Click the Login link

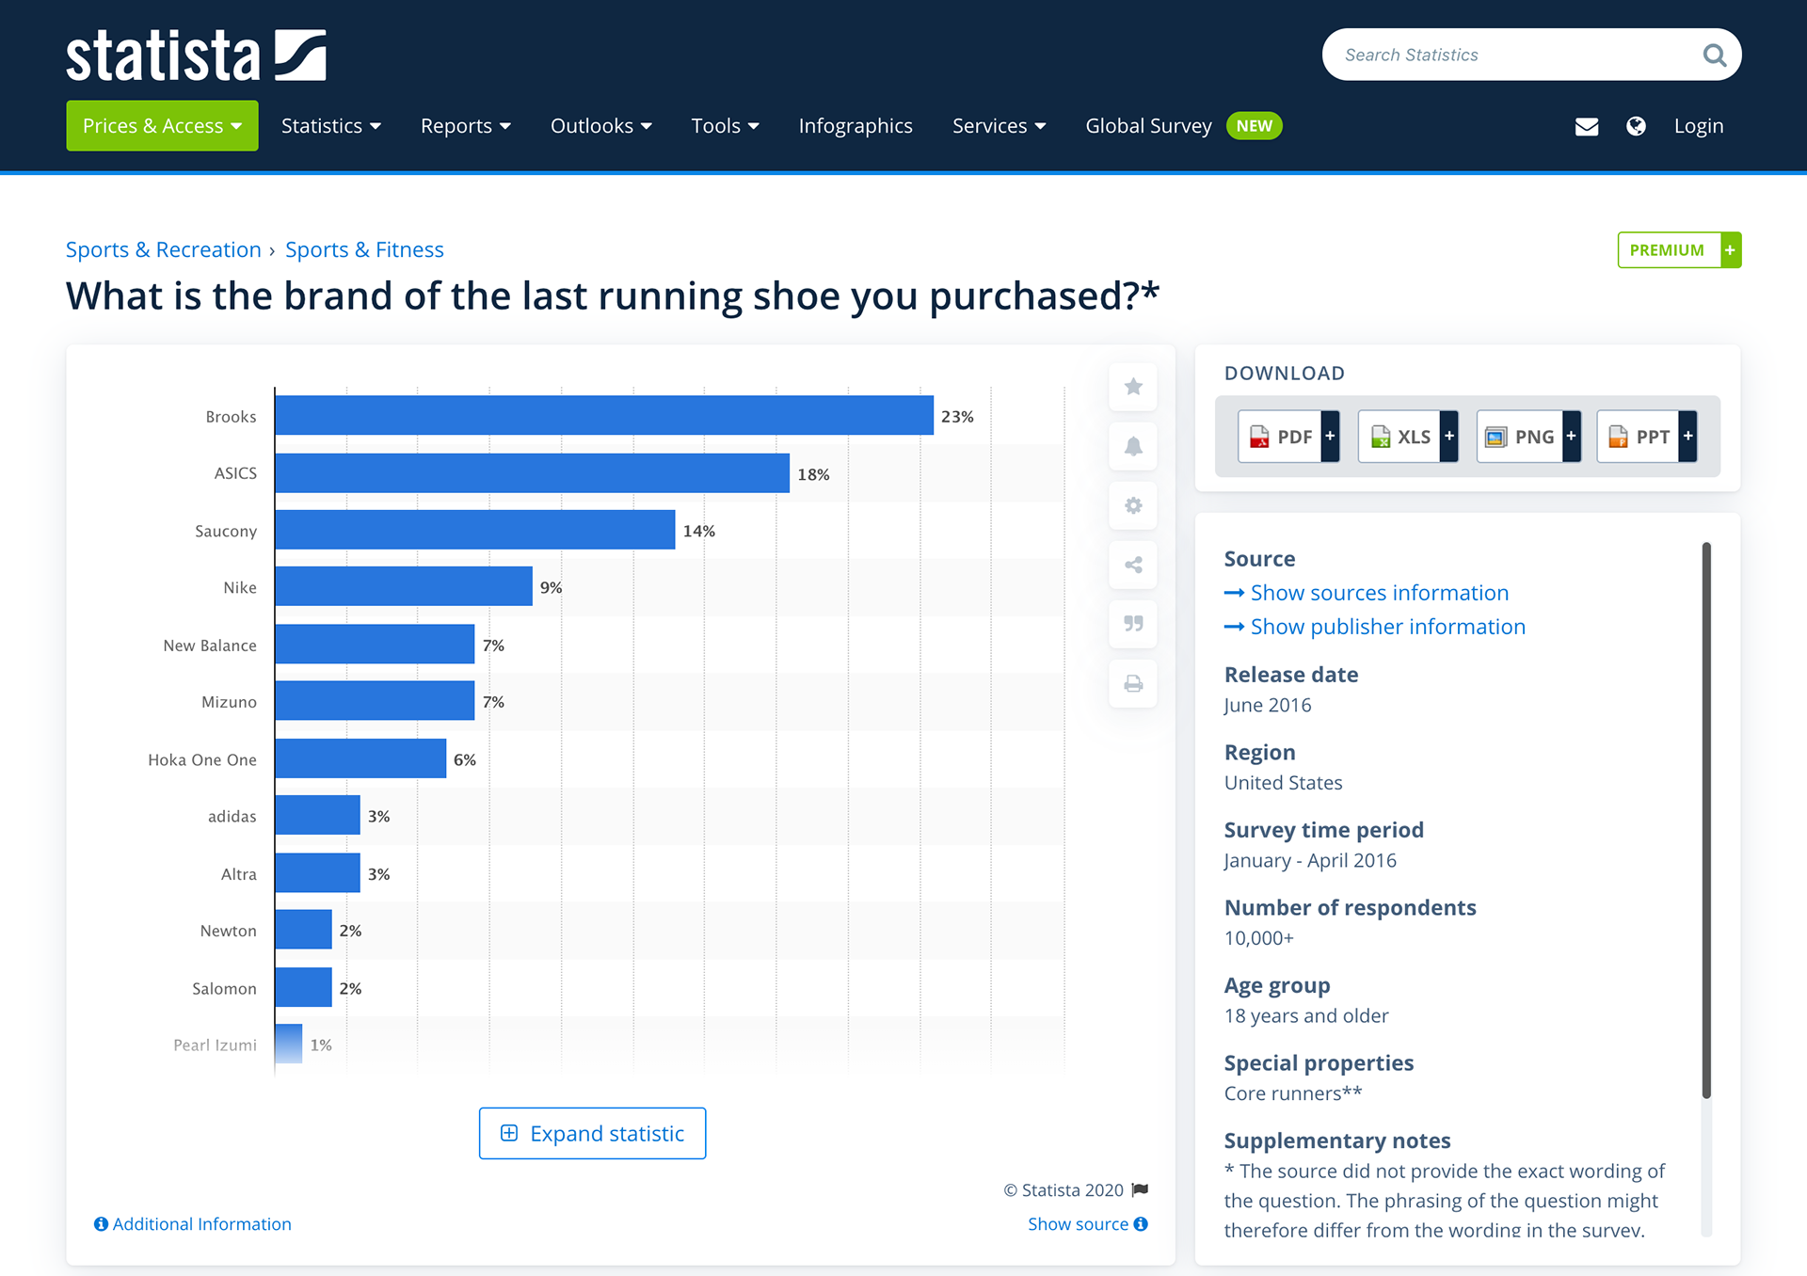[1699, 126]
